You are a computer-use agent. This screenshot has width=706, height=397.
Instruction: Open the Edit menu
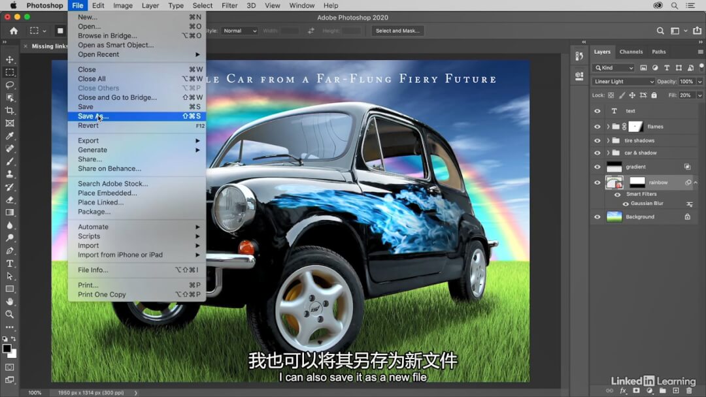[x=97, y=5]
